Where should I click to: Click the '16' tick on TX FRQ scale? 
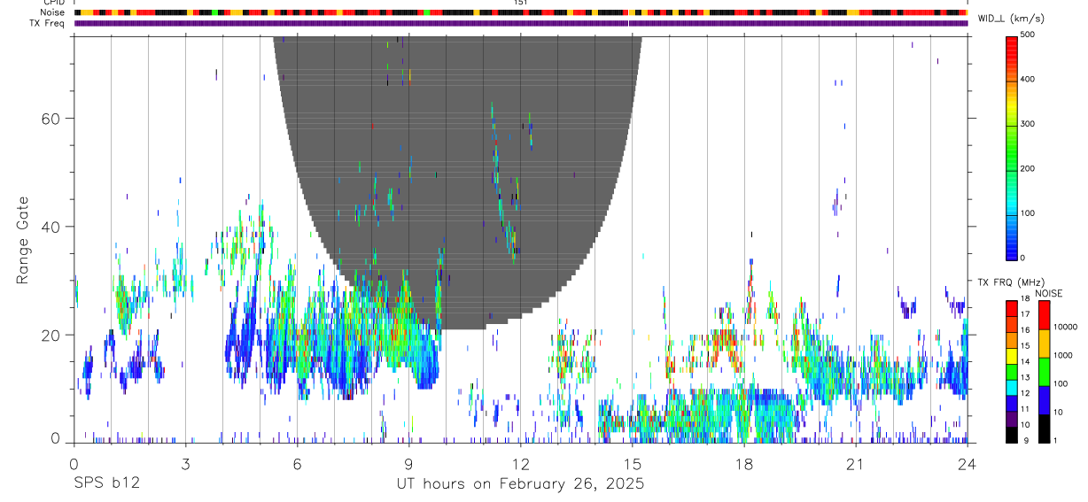click(x=1025, y=330)
